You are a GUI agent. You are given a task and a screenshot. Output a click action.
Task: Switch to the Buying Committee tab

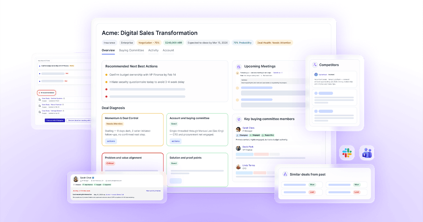pos(131,50)
